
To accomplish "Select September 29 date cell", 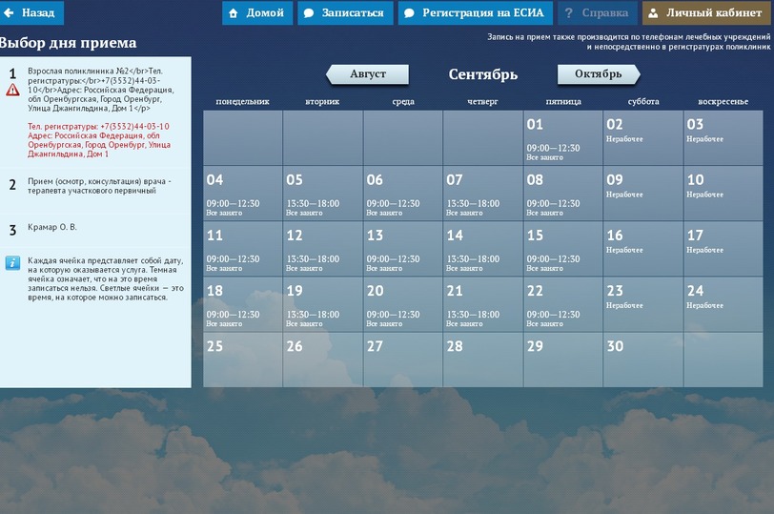I will [562, 360].
